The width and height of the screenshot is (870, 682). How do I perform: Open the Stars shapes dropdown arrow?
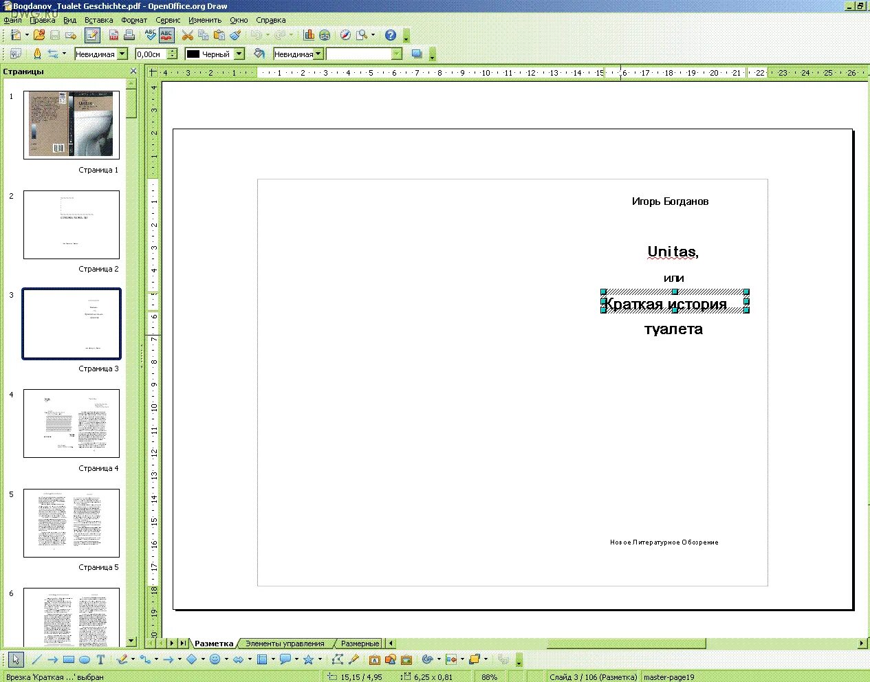[x=320, y=660]
